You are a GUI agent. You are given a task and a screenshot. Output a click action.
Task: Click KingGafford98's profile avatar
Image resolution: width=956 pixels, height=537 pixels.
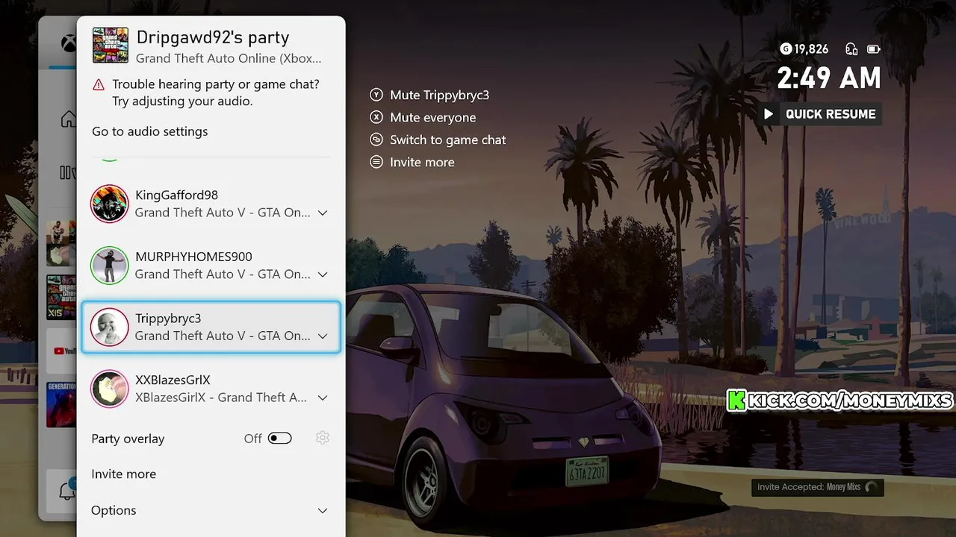[109, 204]
